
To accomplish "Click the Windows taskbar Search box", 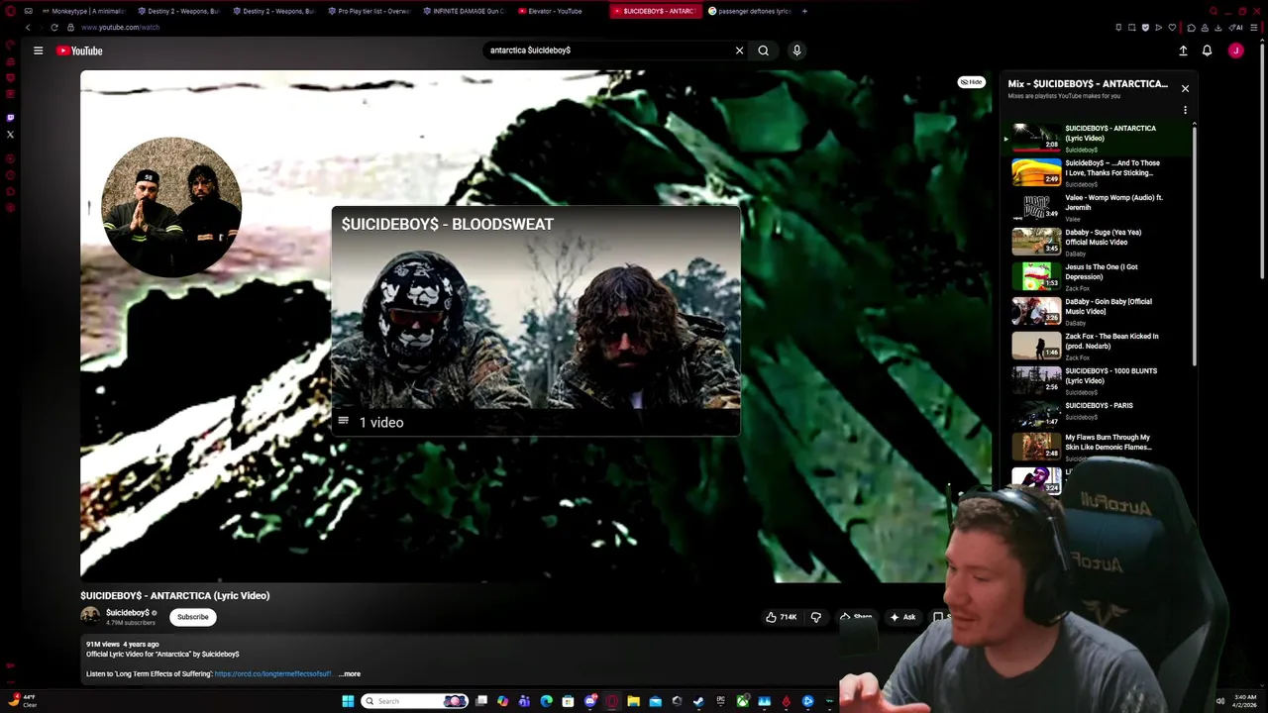I will click(415, 701).
